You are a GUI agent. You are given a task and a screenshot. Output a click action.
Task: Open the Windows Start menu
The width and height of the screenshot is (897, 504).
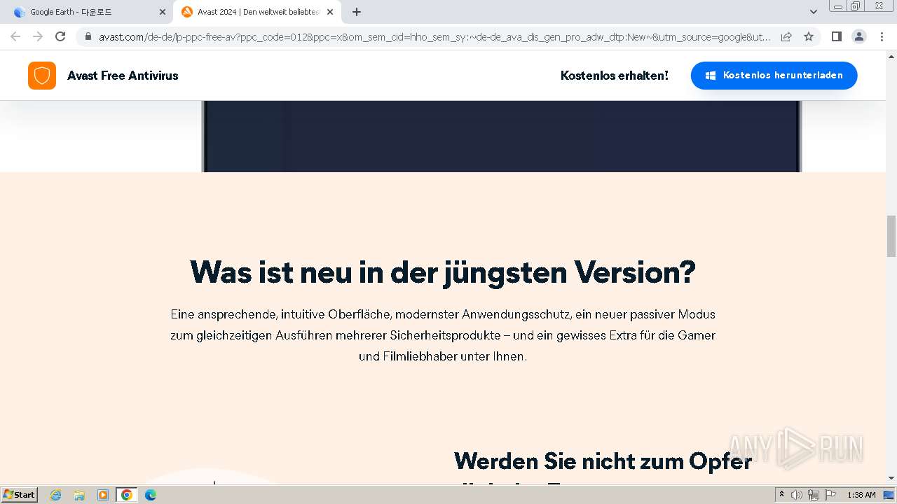coord(19,495)
